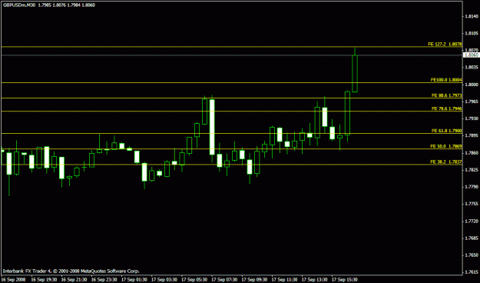Select the FE 61.8 1.7900 expansion label

click(446, 131)
